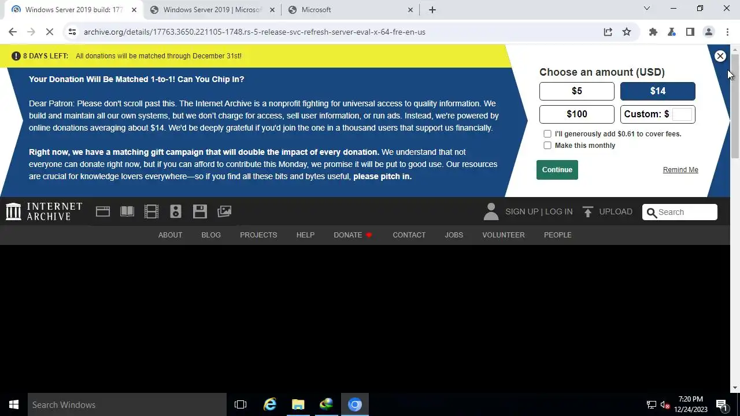Click the user avatar icon
Image resolution: width=740 pixels, height=416 pixels.
pyautogui.click(x=491, y=211)
